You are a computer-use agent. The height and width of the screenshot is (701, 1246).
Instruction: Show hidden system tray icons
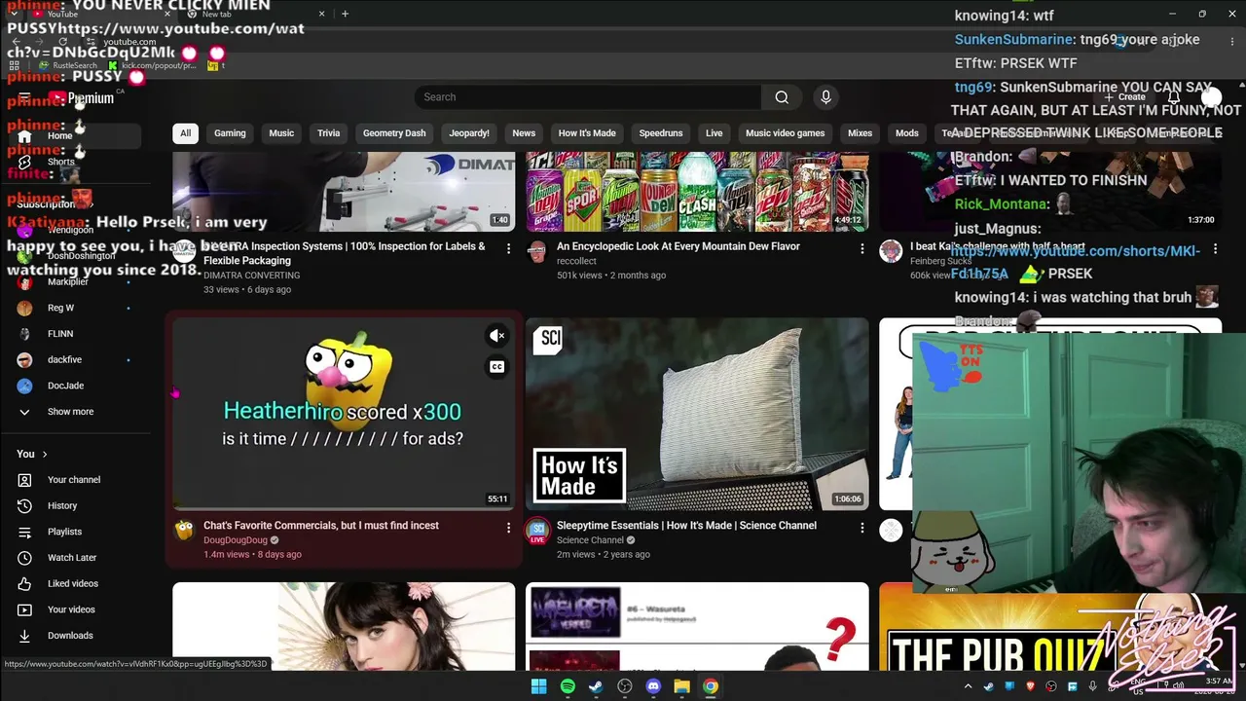(x=968, y=686)
